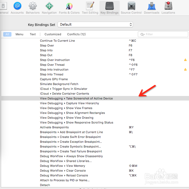Select the Show View Drawing row
Image resolution: width=189 pixels, height=189 pixels.
tap(95, 118)
